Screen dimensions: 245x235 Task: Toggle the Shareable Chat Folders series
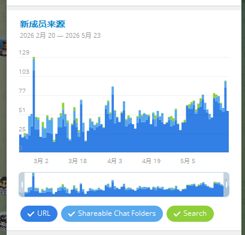(112, 213)
